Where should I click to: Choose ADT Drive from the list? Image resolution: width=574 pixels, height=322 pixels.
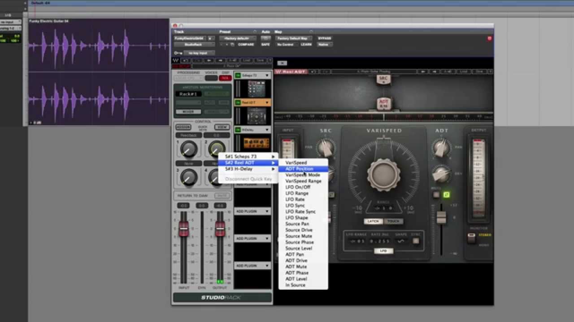[x=303, y=260]
